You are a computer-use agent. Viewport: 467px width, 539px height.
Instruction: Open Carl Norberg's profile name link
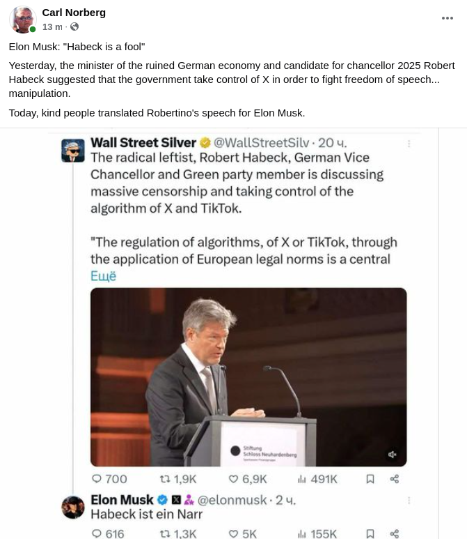pos(74,13)
